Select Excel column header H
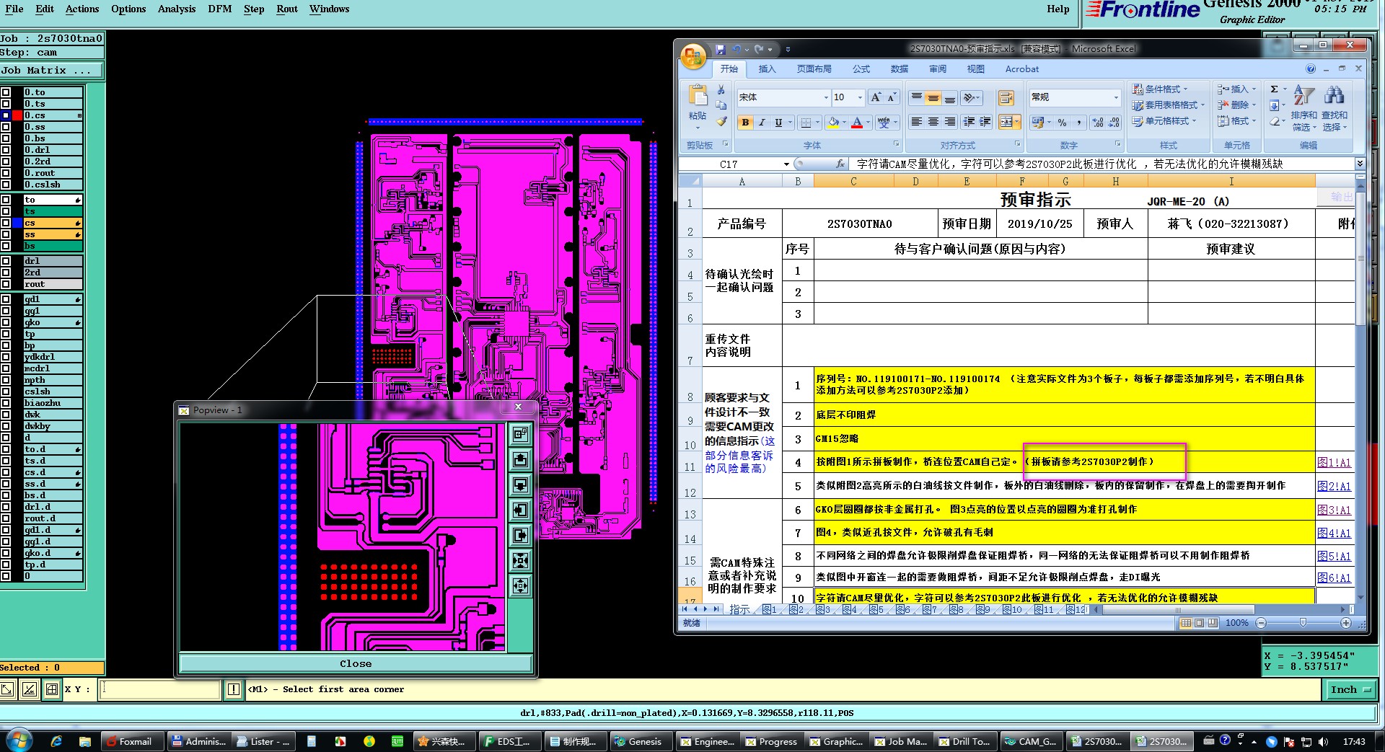 pyautogui.click(x=1115, y=182)
